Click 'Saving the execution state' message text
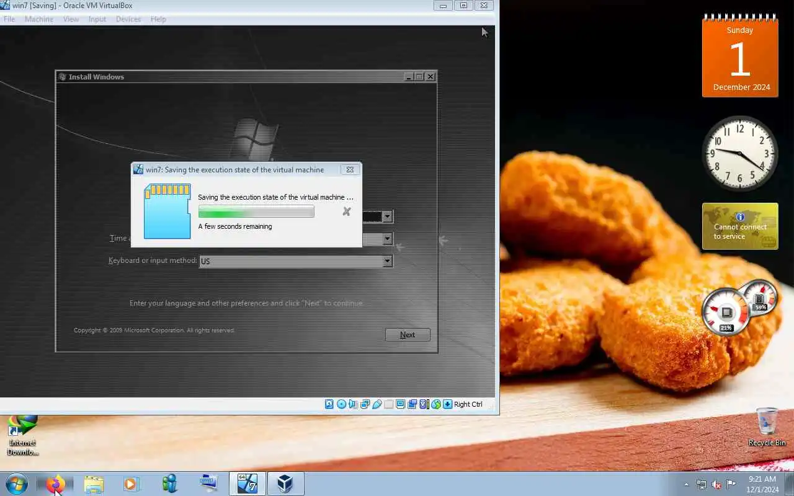This screenshot has width=794, height=496. tap(275, 197)
